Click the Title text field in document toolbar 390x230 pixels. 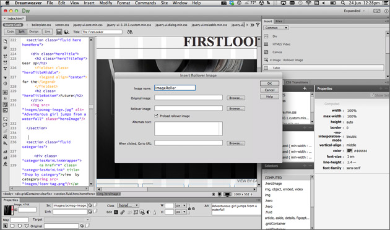pos(102,32)
